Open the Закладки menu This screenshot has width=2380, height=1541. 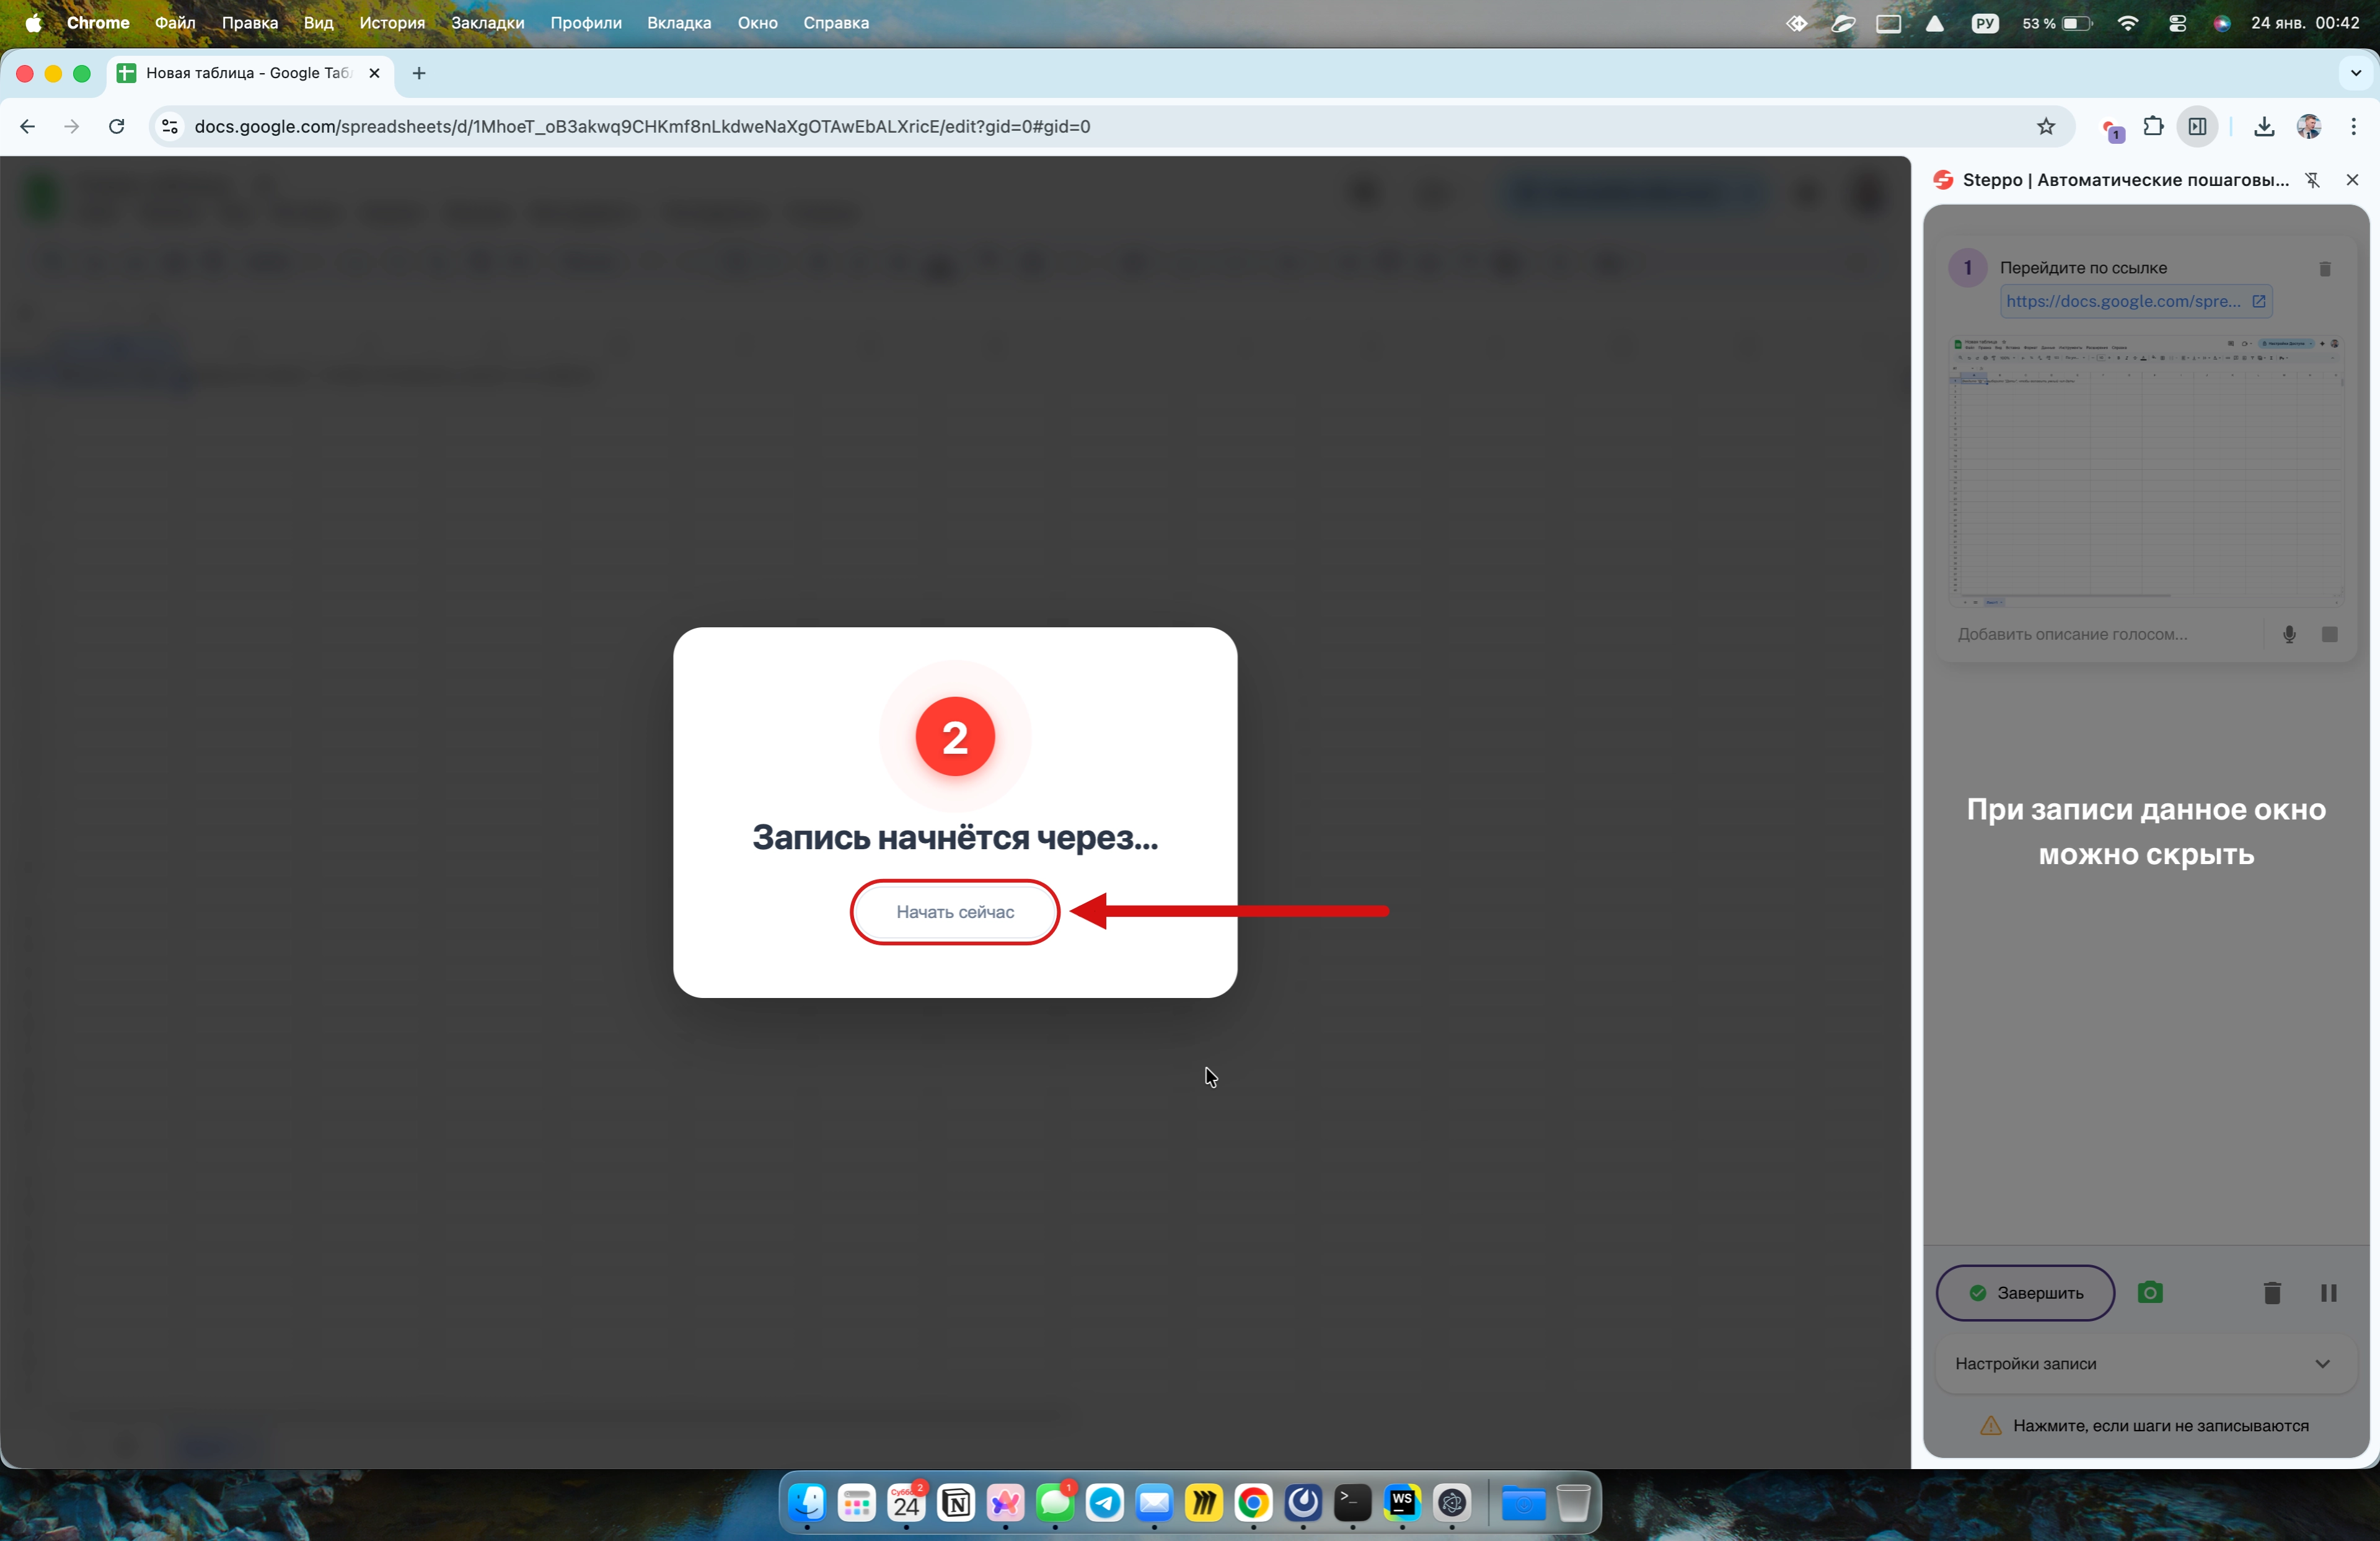[x=487, y=23]
